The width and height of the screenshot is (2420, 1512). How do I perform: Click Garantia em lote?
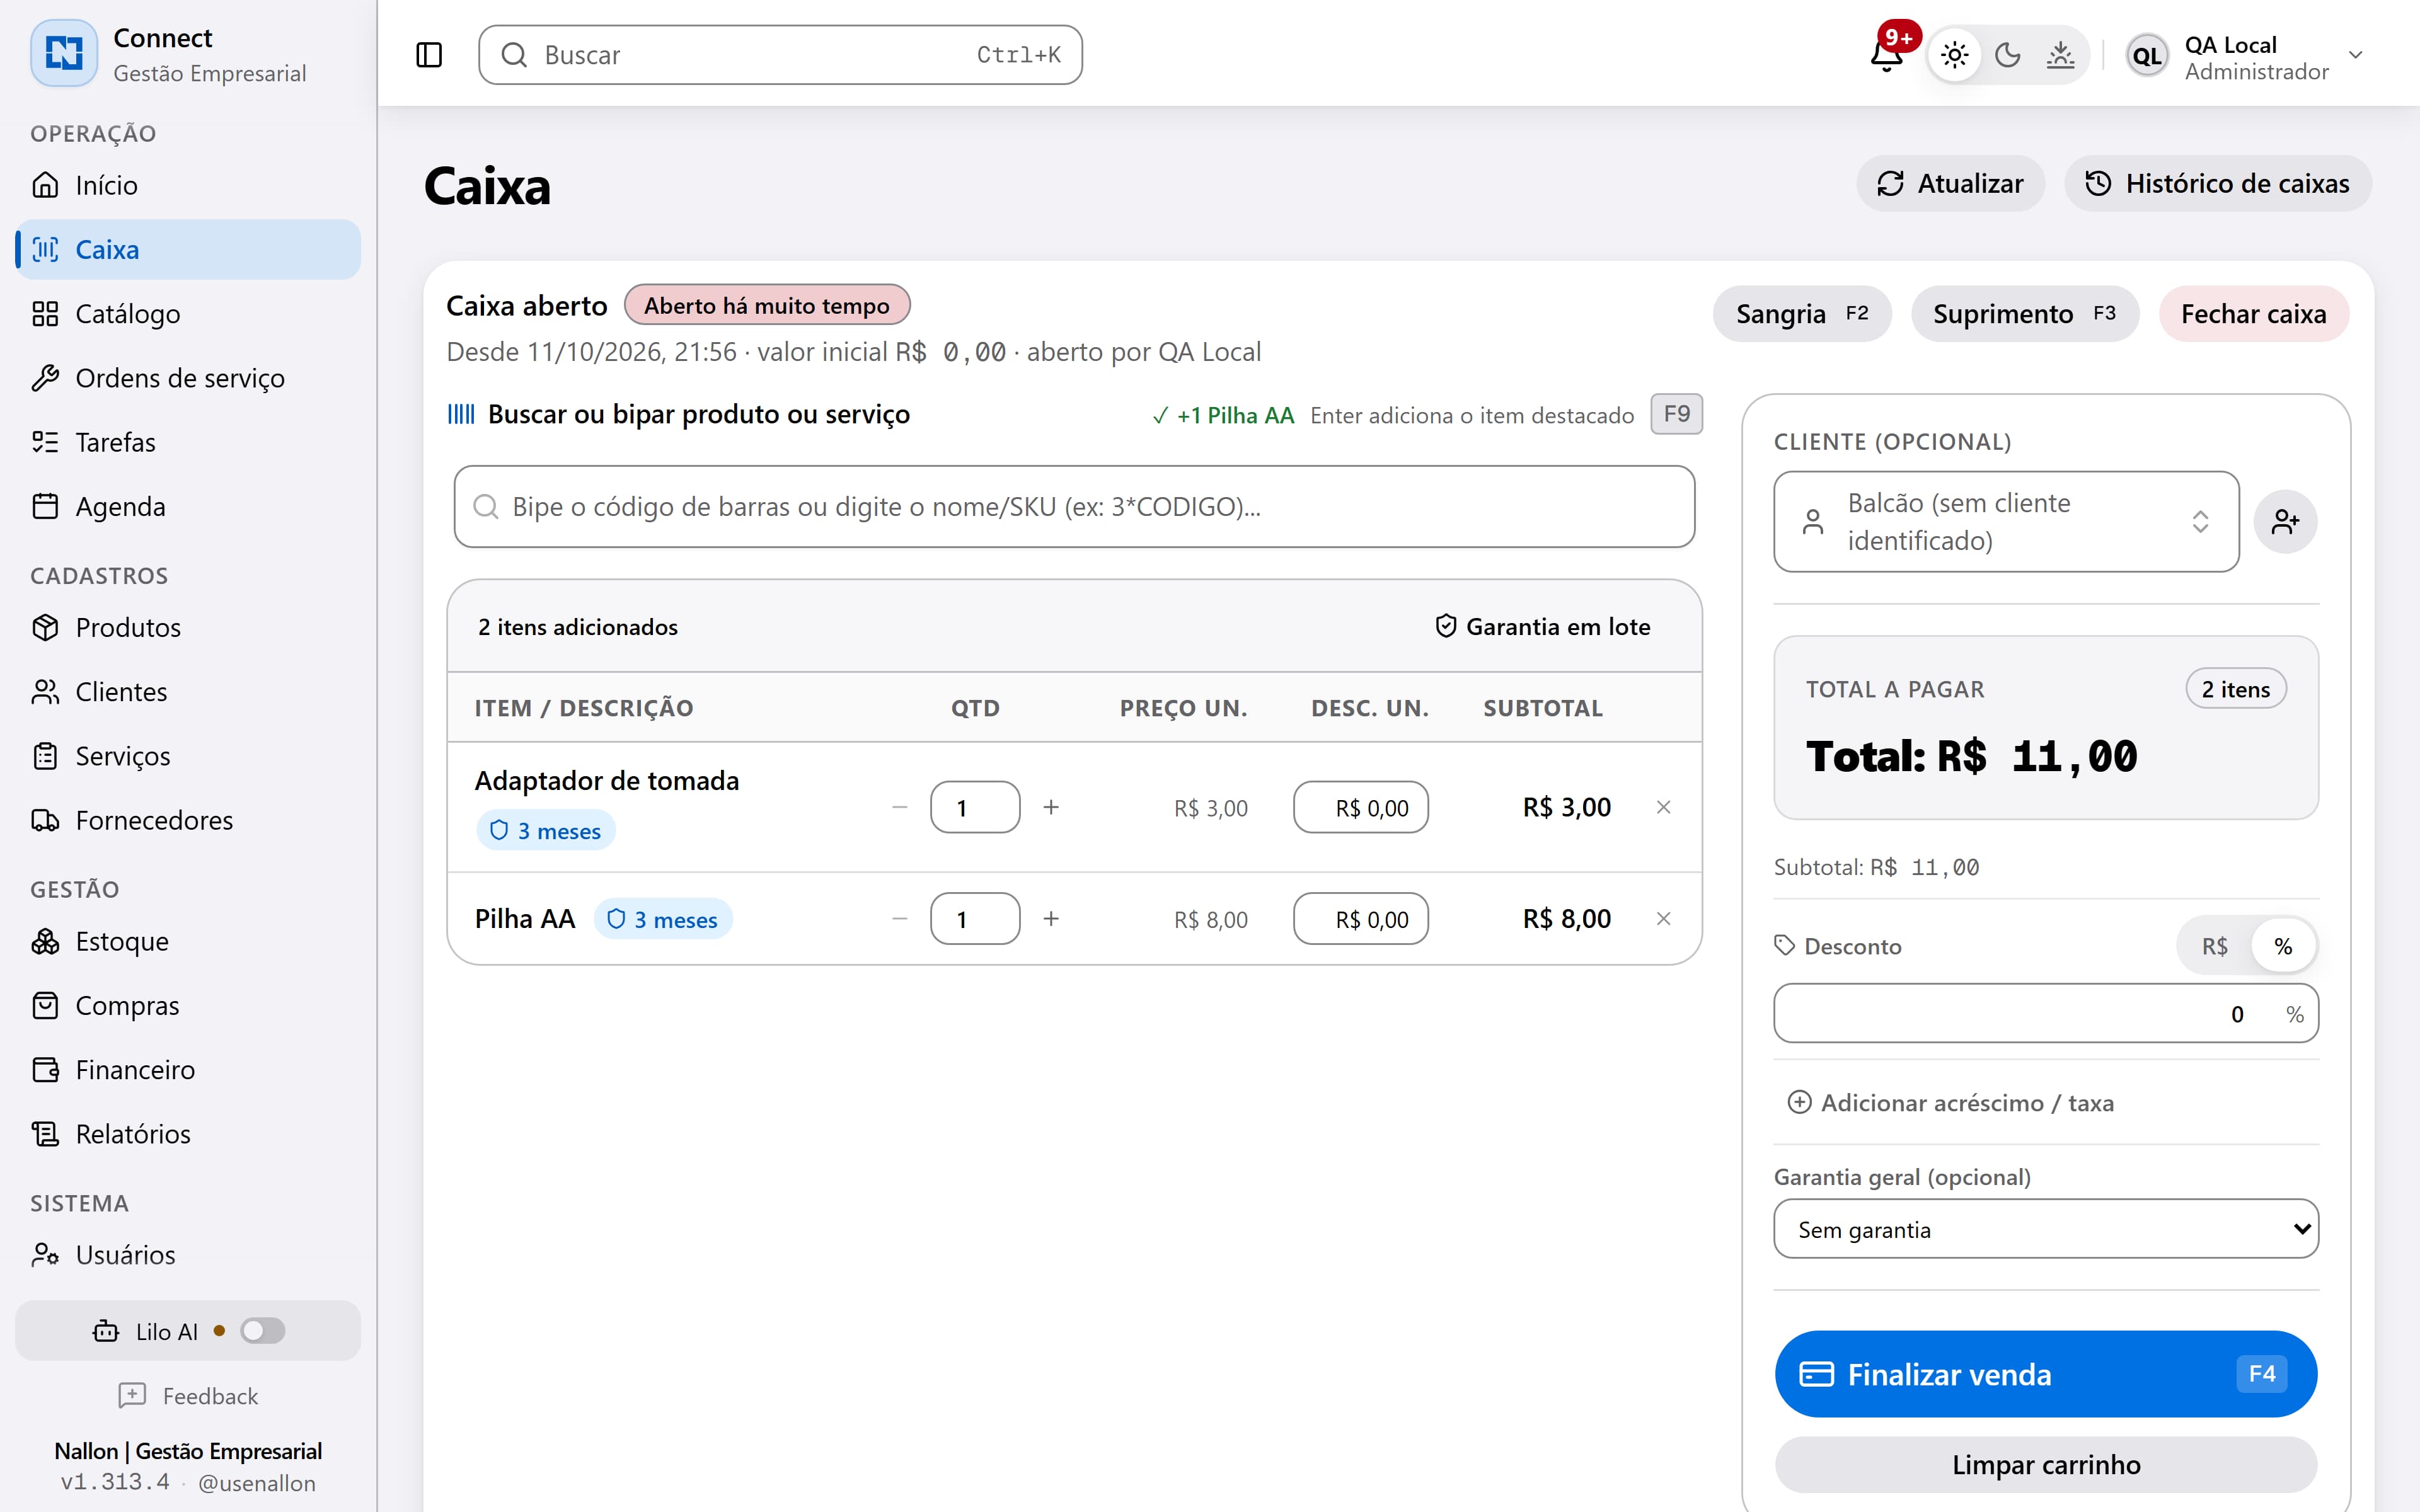[1542, 626]
